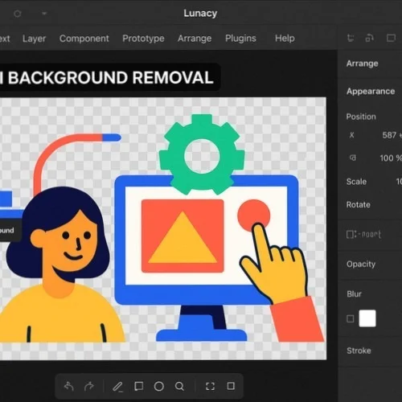The height and width of the screenshot is (402, 402).
Task: Click the Lunacy window title
Action: click(x=200, y=13)
